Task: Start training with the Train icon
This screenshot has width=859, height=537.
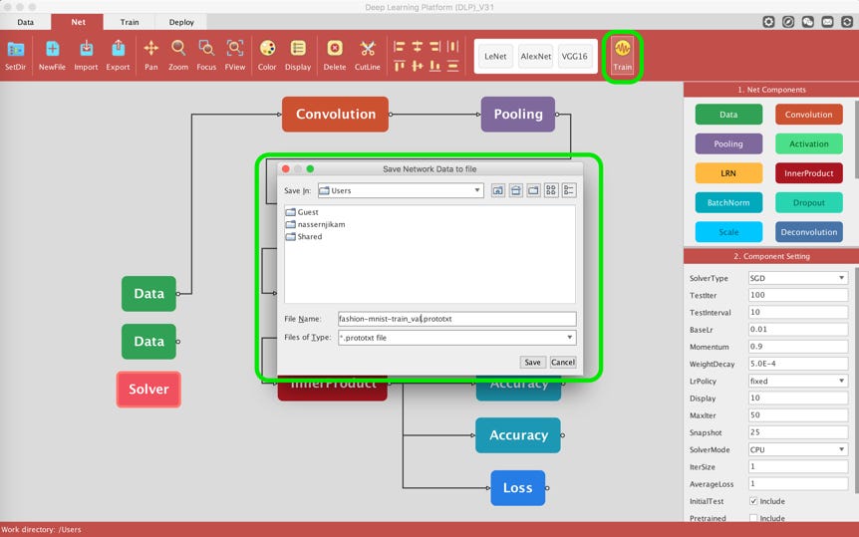Action: (x=623, y=56)
